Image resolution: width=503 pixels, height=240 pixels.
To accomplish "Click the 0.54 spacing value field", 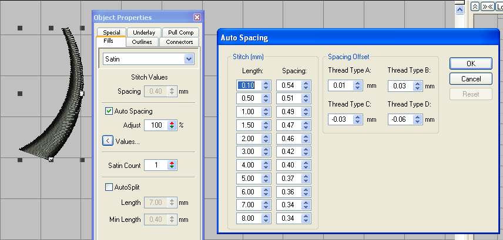I will (288, 85).
